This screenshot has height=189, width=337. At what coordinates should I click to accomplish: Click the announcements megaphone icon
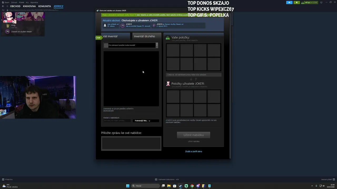coord(289,2)
